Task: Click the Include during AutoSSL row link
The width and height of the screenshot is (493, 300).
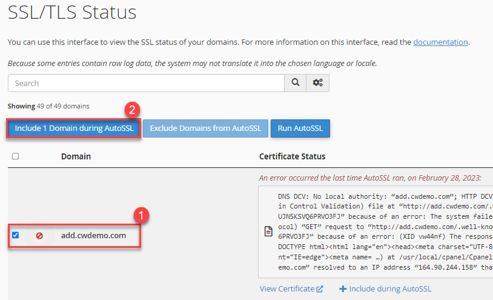Action: point(391,289)
